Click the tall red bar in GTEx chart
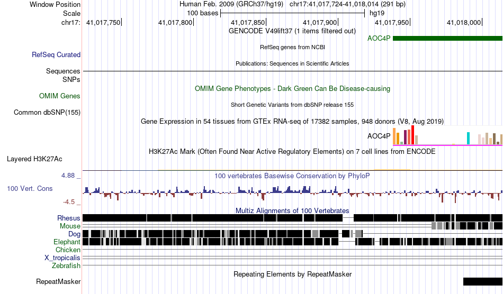The width and height of the screenshot is (503, 294). tap(413, 135)
